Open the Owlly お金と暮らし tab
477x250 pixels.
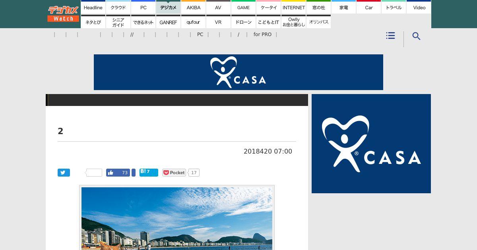pyautogui.click(x=293, y=21)
